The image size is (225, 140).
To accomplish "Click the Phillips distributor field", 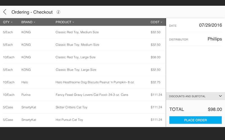I will tap(195, 39).
